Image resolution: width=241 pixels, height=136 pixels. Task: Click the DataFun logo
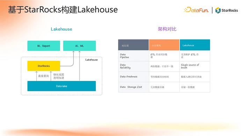[x=196, y=10]
